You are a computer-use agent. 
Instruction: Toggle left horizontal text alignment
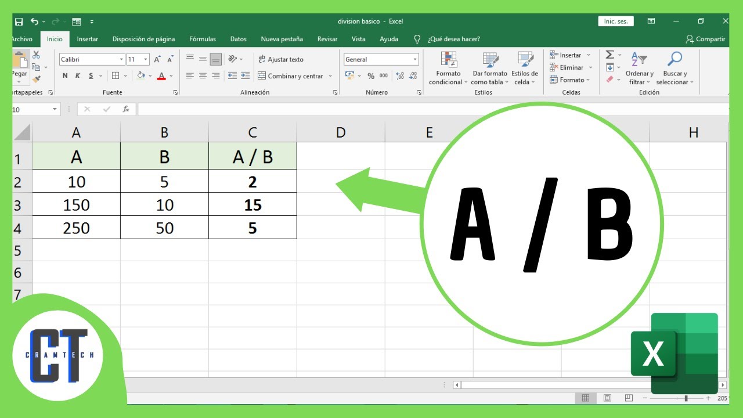pos(190,75)
